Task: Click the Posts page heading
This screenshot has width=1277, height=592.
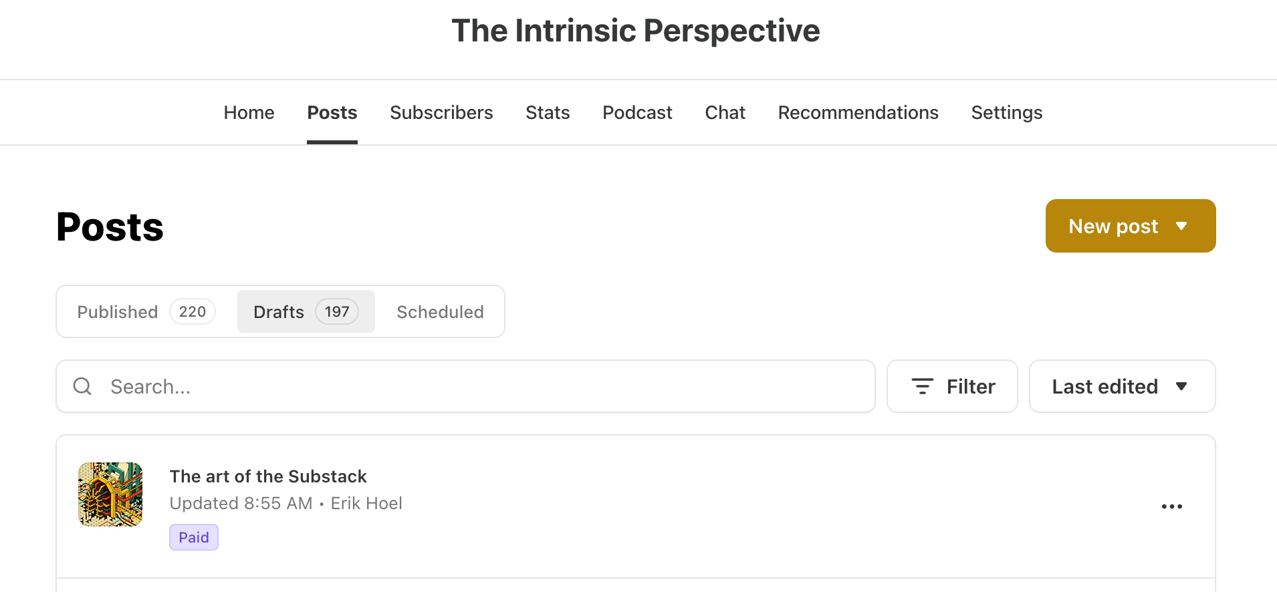Action: click(x=110, y=227)
